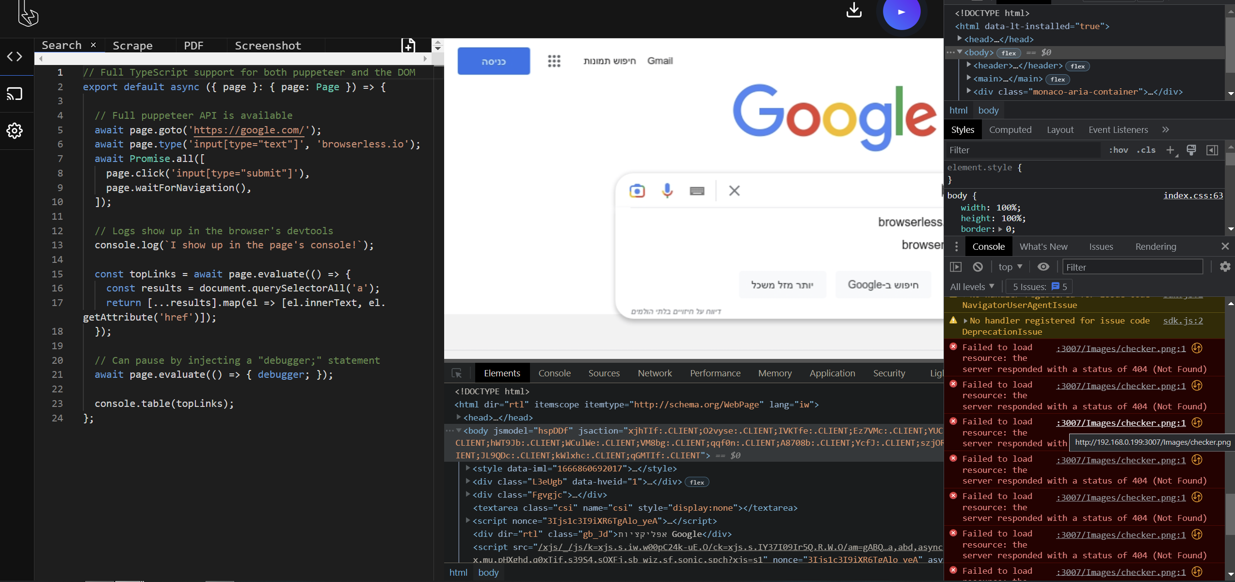Screen dimensions: 1235x582
Task: Click warning icon for DeprecationIssue message
Action: click(953, 320)
